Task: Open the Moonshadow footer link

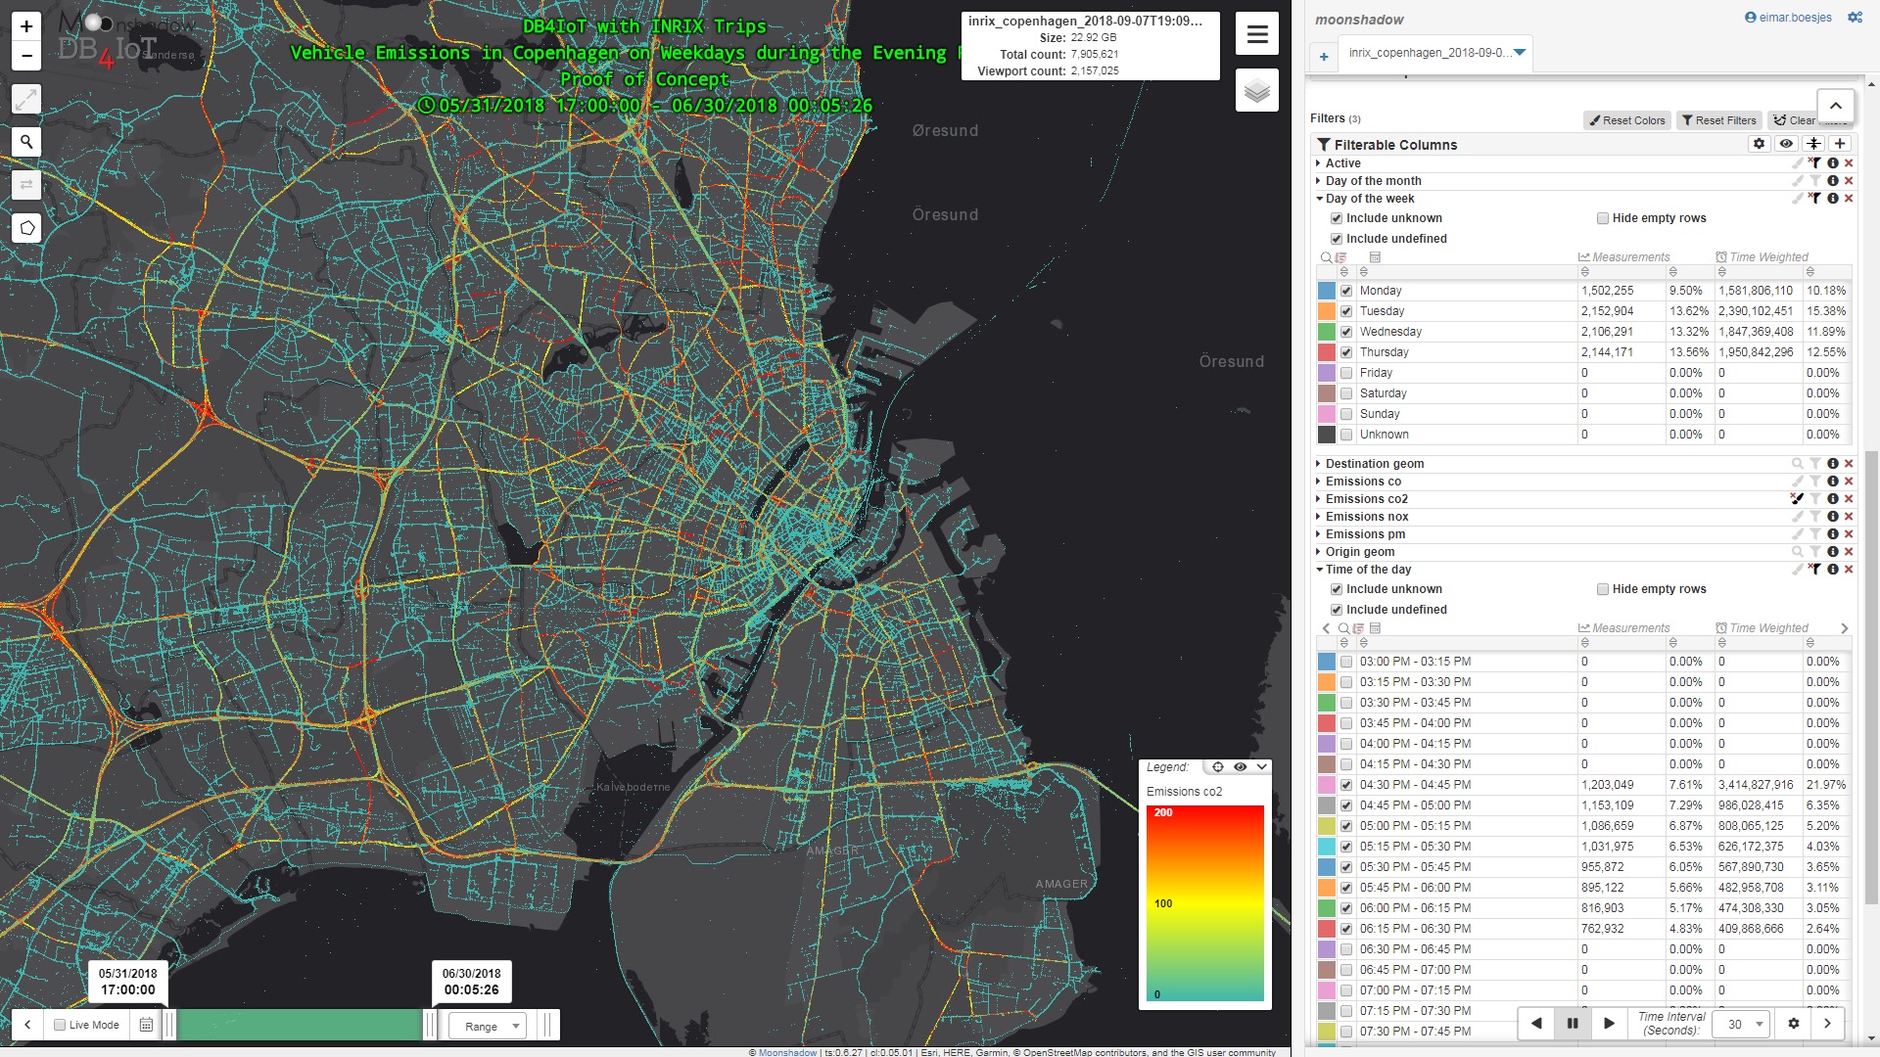Action: 787,1052
